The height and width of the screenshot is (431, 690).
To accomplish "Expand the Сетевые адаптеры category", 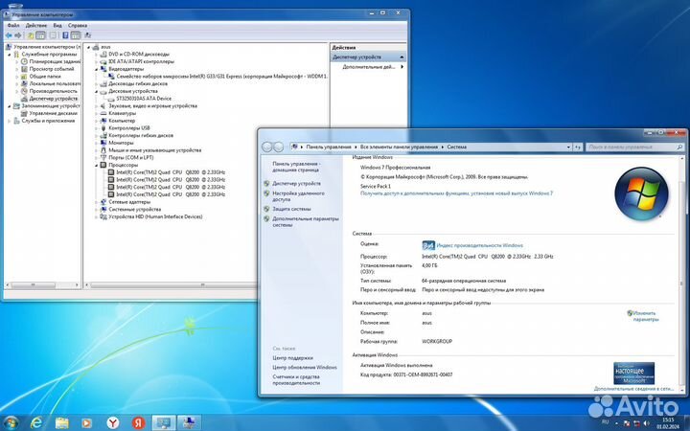I will click(x=97, y=202).
